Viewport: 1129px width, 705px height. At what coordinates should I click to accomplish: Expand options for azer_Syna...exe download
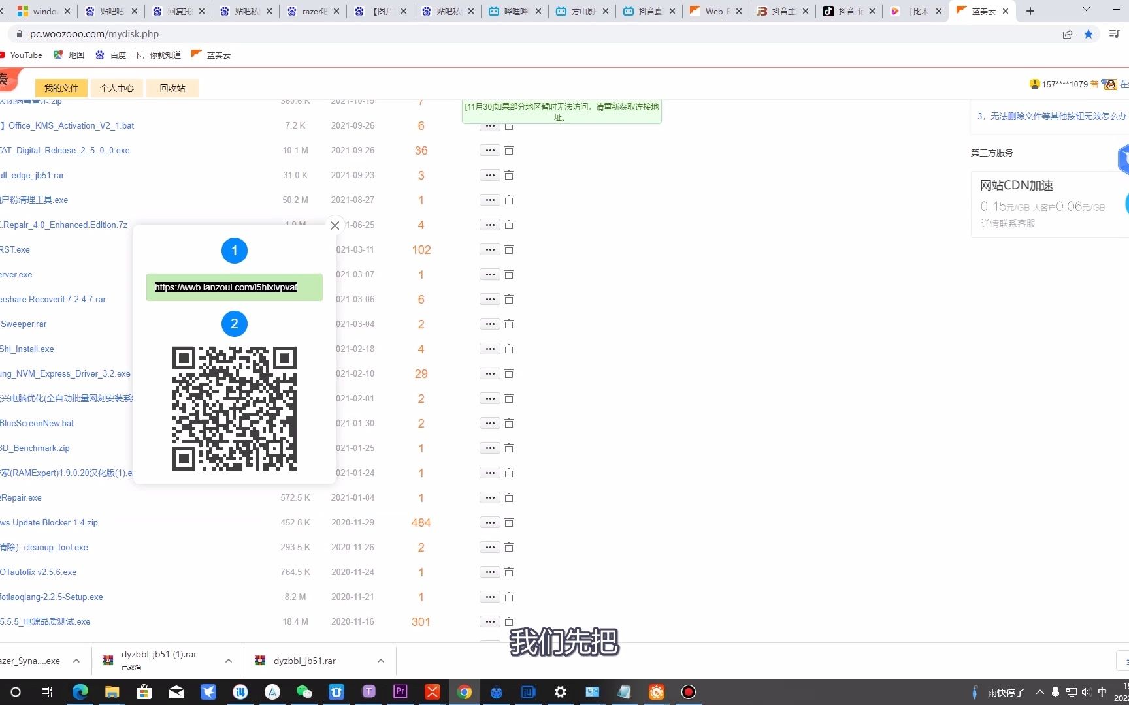[76, 661]
